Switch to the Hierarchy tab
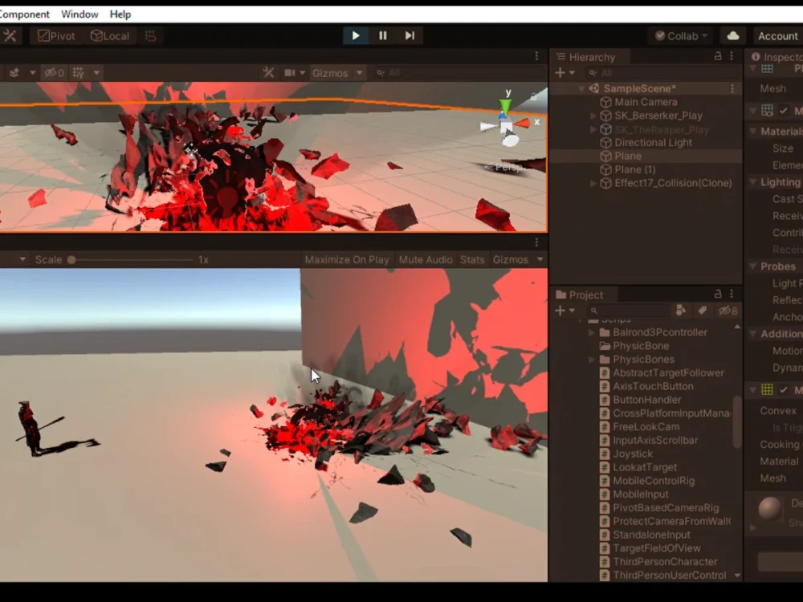Screen dimensions: 803x602 coord(586,57)
